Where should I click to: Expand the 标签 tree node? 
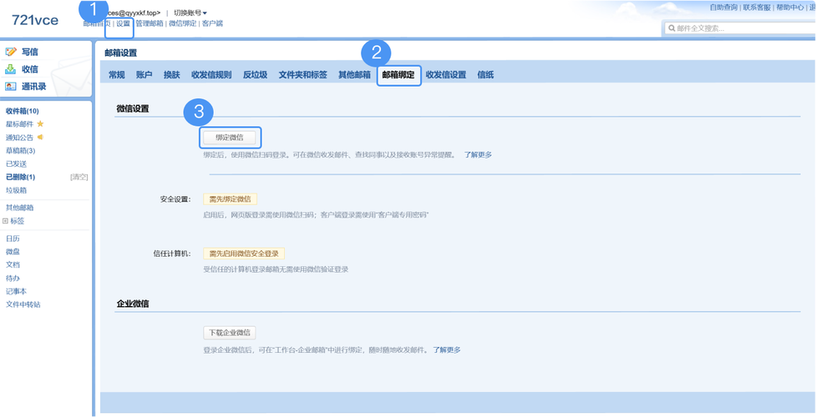click(x=6, y=221)
